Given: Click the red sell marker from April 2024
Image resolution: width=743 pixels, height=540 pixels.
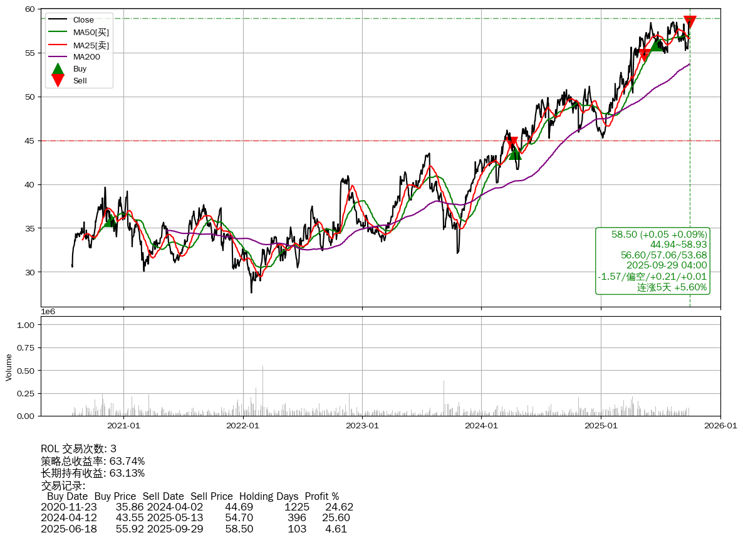Looking at the screenshot, I should pos(511,143).
